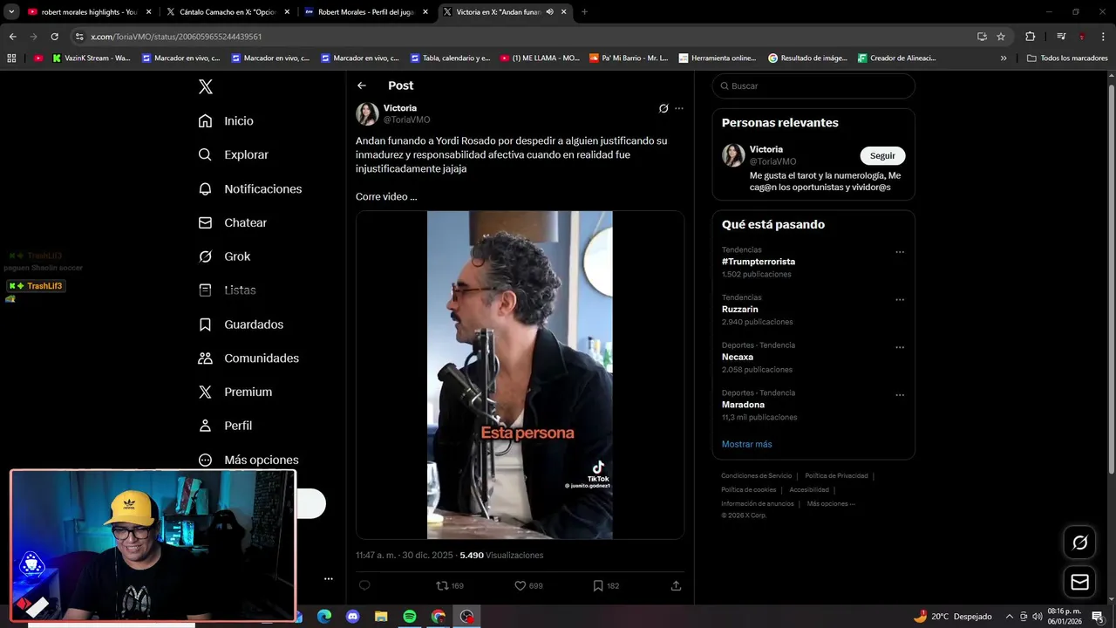The width and height of the screenshot is (1116, 628).
Task: Open more options for Necaxa trend
Action: 900,347
